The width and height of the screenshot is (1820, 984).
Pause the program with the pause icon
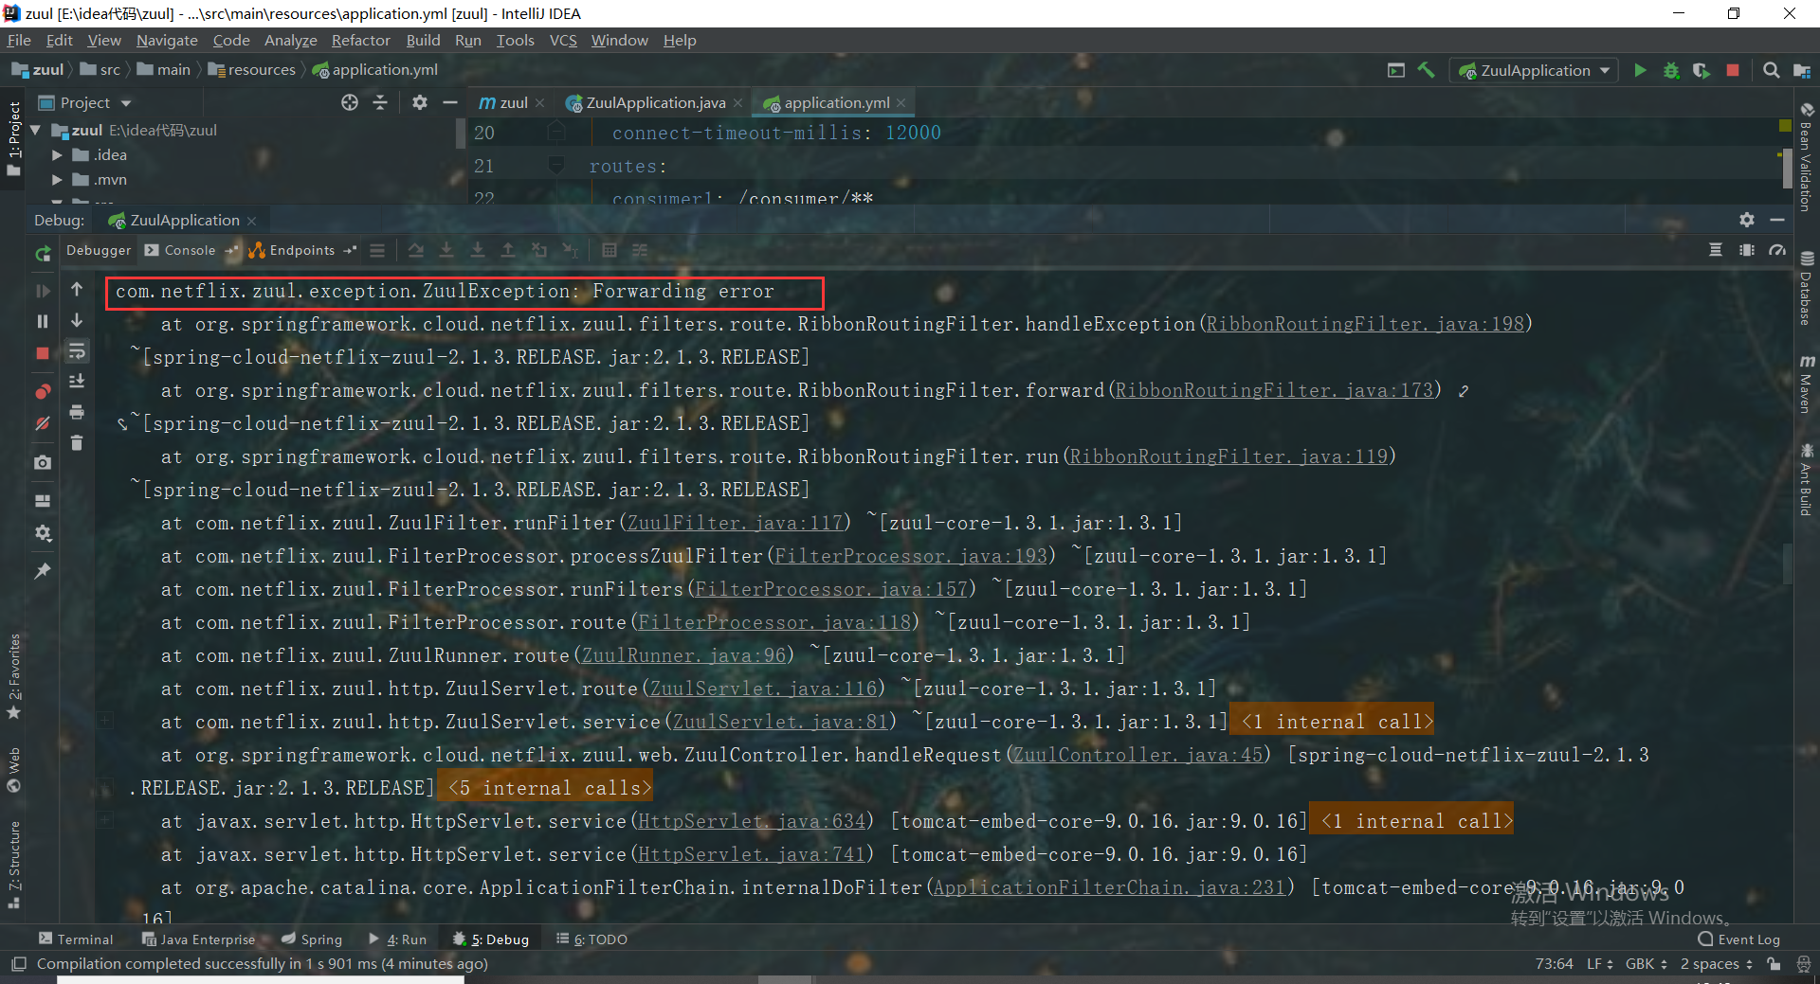pos(42,322)
